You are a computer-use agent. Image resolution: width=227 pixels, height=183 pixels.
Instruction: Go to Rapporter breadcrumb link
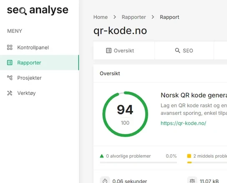(x=134, y=17)
